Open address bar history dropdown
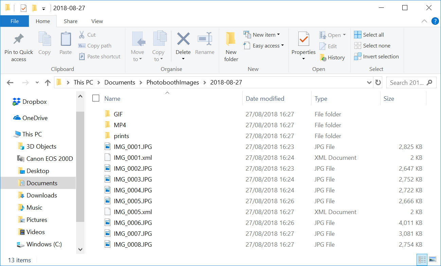 370,82
